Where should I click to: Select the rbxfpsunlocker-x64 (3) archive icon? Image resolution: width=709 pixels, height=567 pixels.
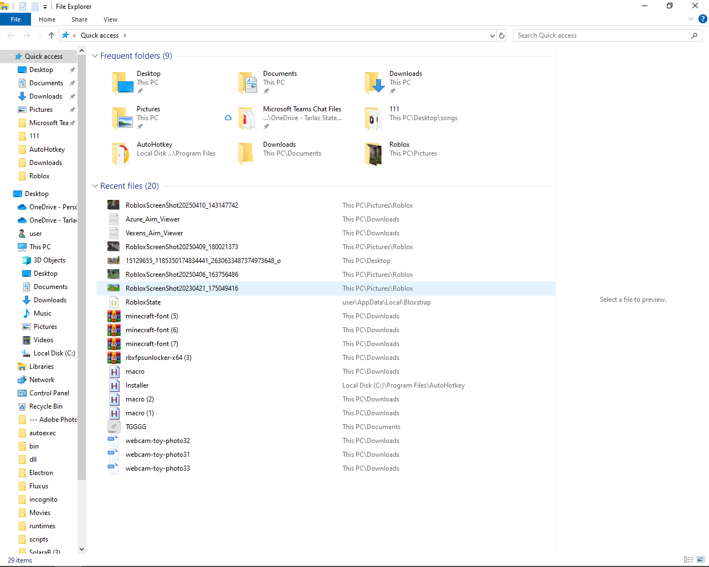(114, 358)
